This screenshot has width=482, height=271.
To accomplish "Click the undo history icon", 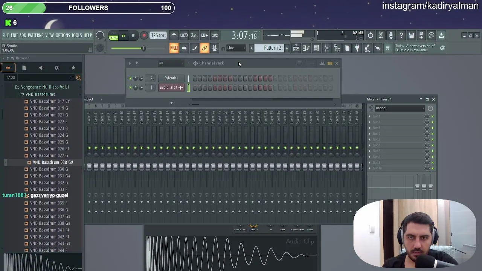I will coord(371,35).
